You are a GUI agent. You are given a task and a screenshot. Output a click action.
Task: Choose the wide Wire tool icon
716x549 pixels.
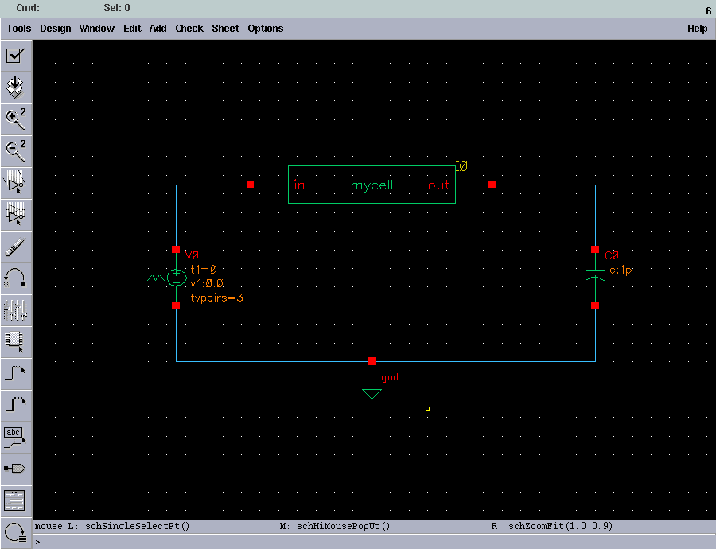point(16,403)
